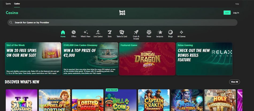Open the Mystic Lanterns game tile

coord(187,100)
